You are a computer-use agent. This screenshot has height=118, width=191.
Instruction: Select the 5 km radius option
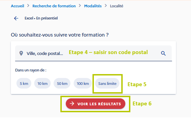[x=24, y=83]
